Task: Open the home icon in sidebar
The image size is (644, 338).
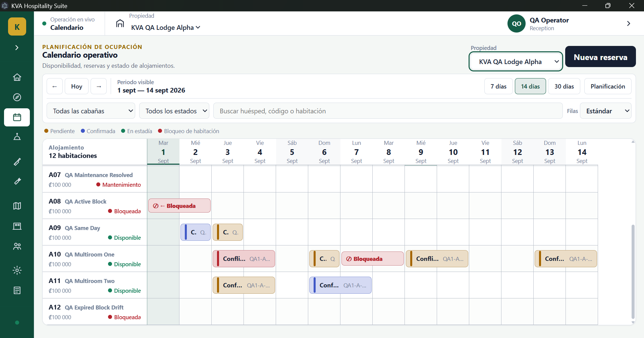Action: point(17,77)
